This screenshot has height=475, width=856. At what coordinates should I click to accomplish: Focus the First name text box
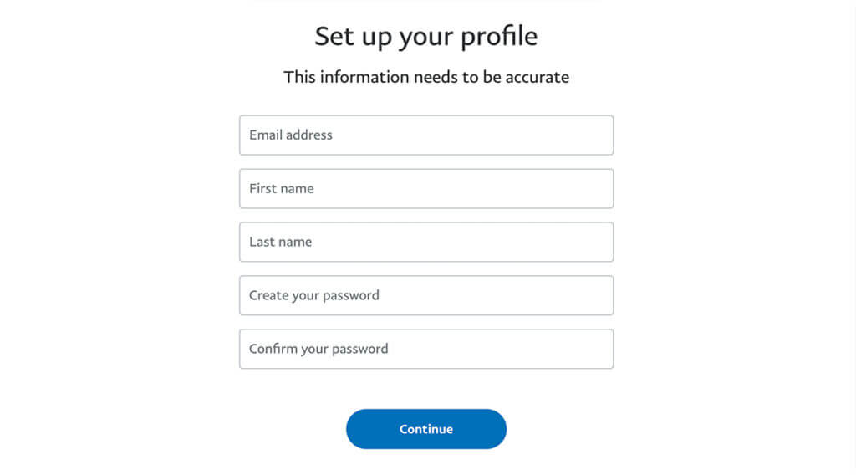point(425,188)
